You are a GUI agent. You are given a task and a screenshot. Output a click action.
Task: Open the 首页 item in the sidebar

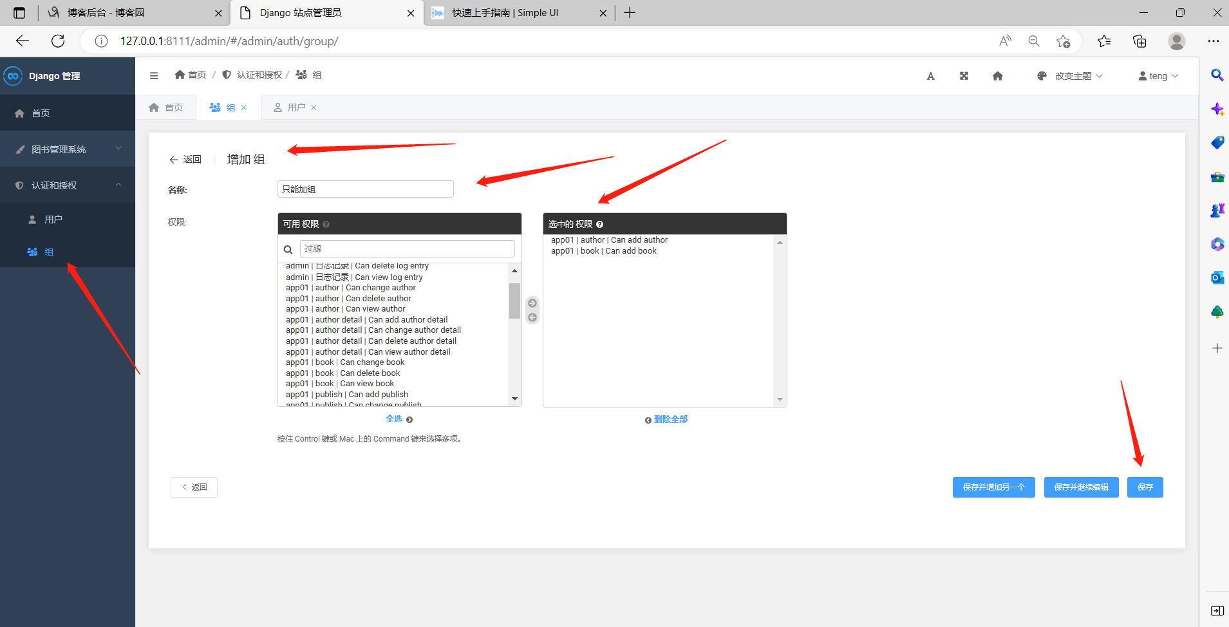pyautogui.click(x=68, y=113)
